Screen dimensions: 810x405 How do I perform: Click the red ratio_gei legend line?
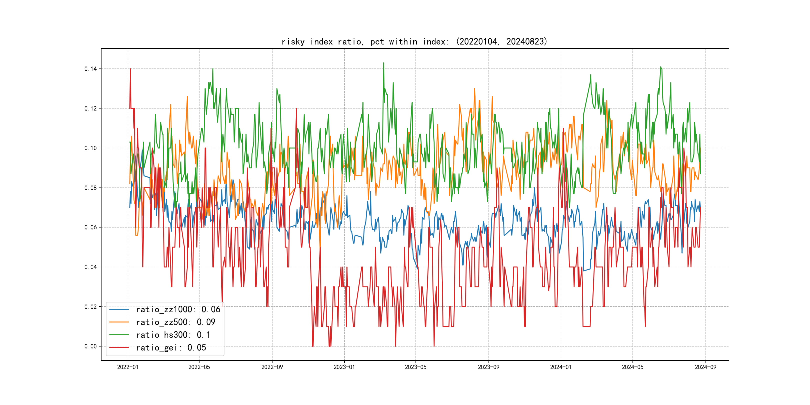pyautogui.click(x=119, y=347)
